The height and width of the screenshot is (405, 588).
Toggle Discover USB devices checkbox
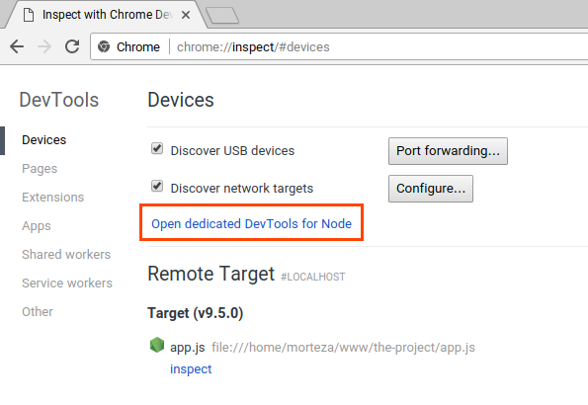(157, 148)
